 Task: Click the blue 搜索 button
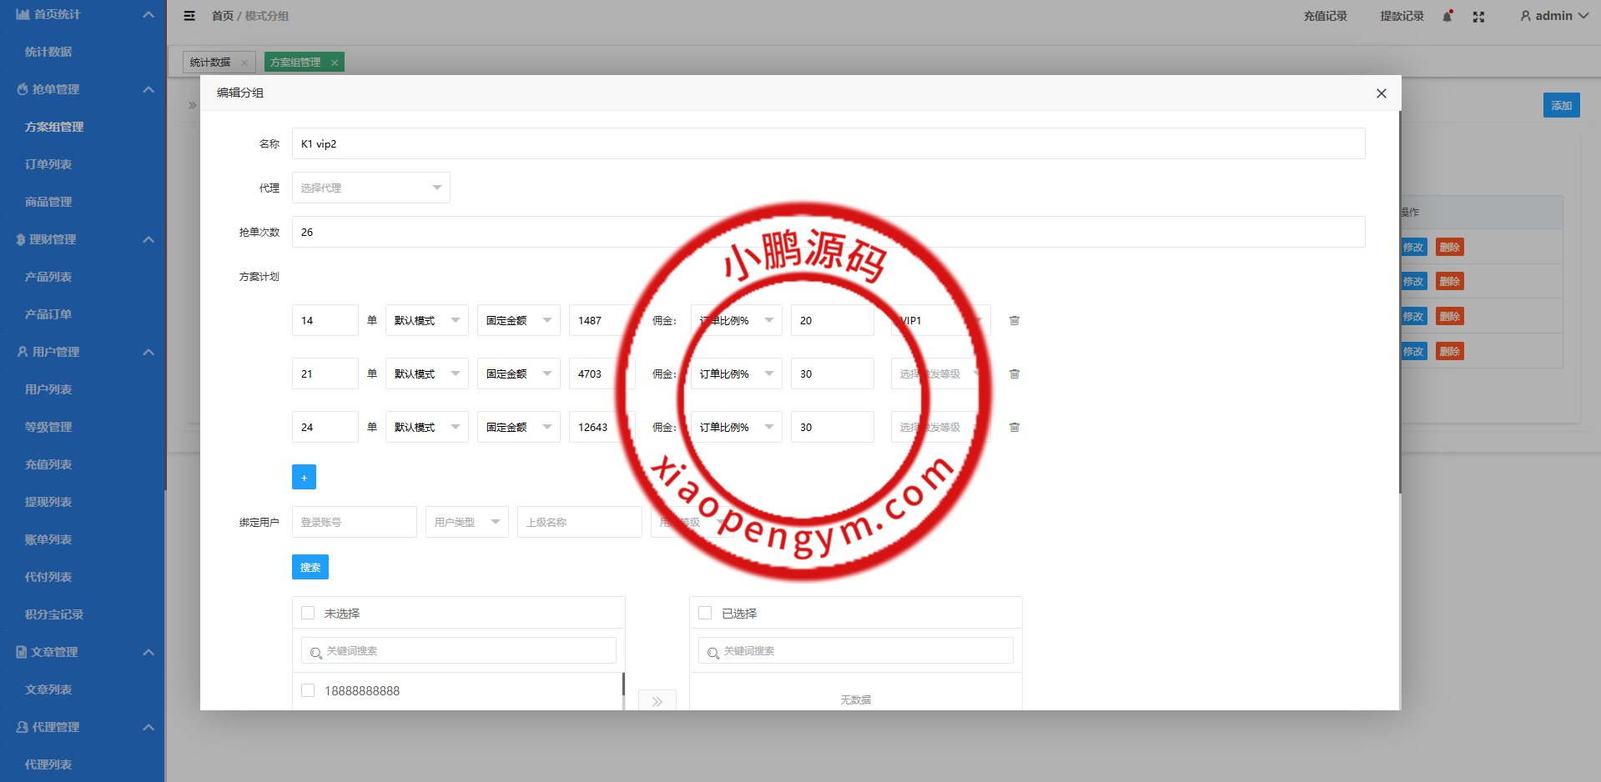[310, 567]
